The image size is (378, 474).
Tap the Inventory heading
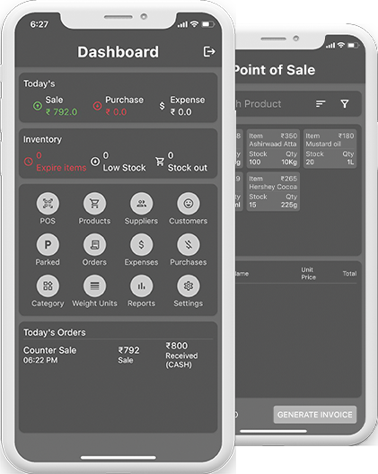42,139
